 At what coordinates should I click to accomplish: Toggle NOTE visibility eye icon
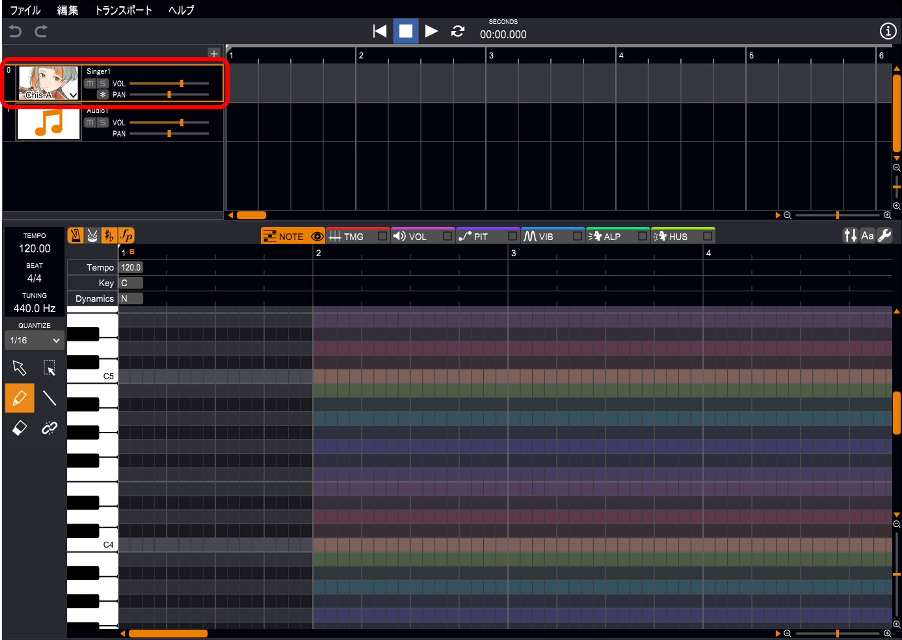[x=317, y=236]
